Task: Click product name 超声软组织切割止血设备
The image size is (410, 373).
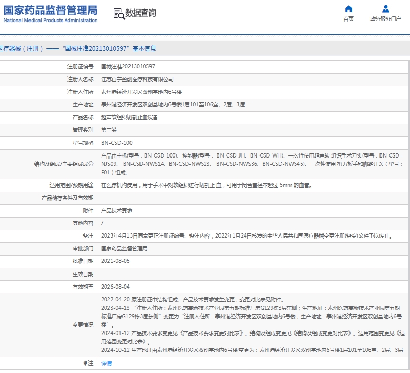Action: (129, 117)
